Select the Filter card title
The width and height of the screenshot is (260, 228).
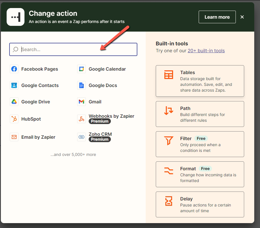(186, 138)
